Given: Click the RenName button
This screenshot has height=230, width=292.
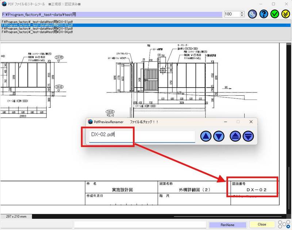Looking at the screenshot, I should (227, 225).
